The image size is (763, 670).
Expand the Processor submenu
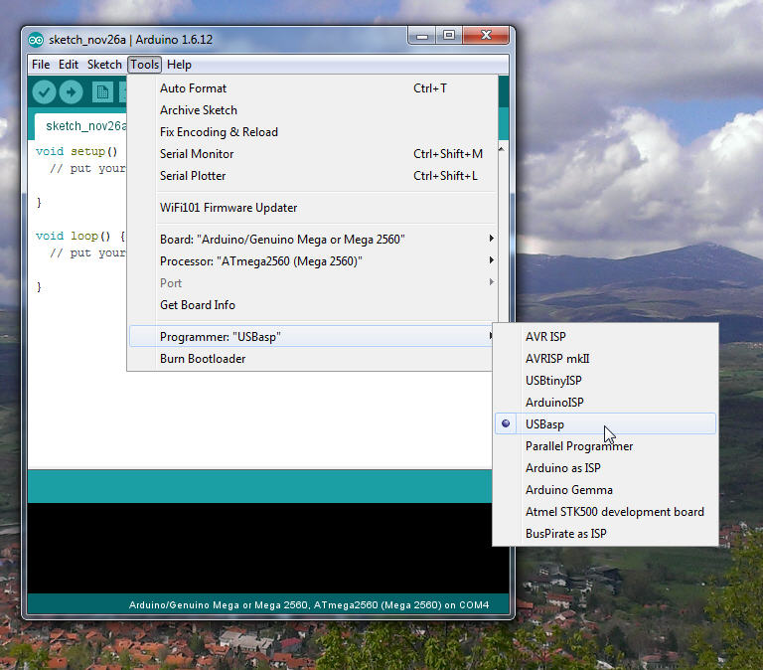pyautogui.click(x=260, y=261)
